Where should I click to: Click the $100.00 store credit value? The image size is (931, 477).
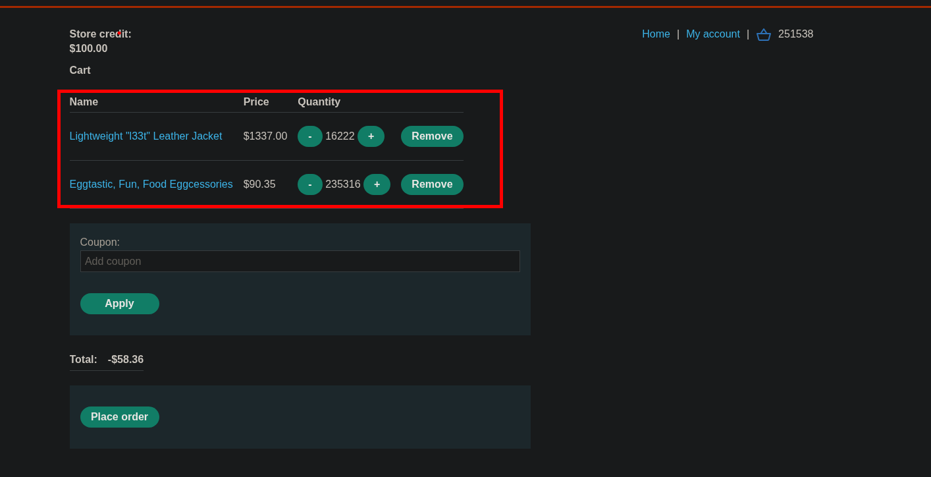point(88,49)
